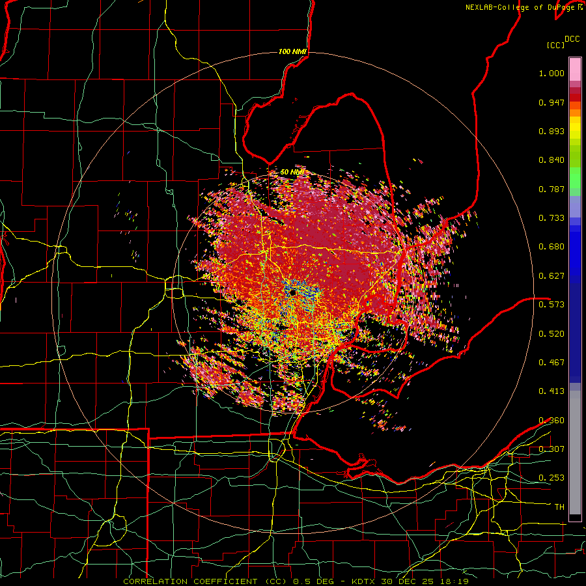Click the gray band near 0.307
Screen dimensions: 586x586
pos(575,453)
